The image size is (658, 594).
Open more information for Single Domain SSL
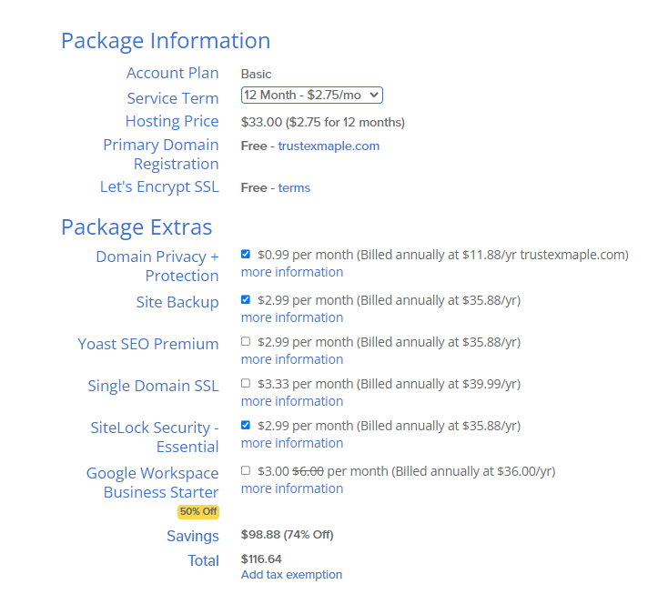[292, 401]
